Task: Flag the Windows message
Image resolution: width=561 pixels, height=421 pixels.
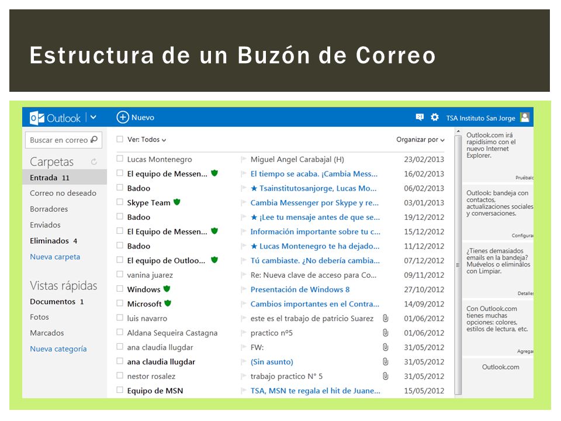Action: pyautogui.click(x=243, y=289)
